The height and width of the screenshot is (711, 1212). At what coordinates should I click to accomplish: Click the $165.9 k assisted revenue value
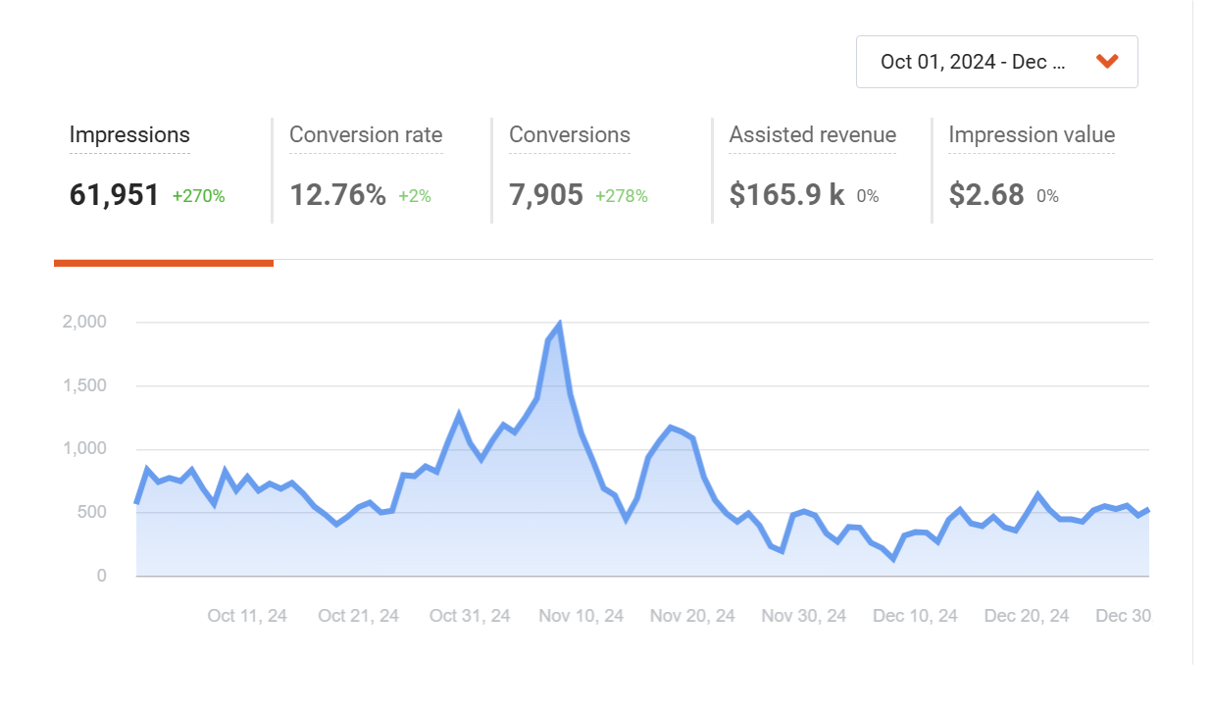(x=786, y=195)
